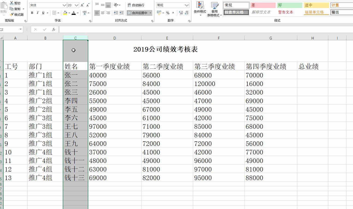Image resolution: width=353 pixels, height=209 pixels.
Task: Click the Copy (复制) button
Action: (x=15, y=9)
